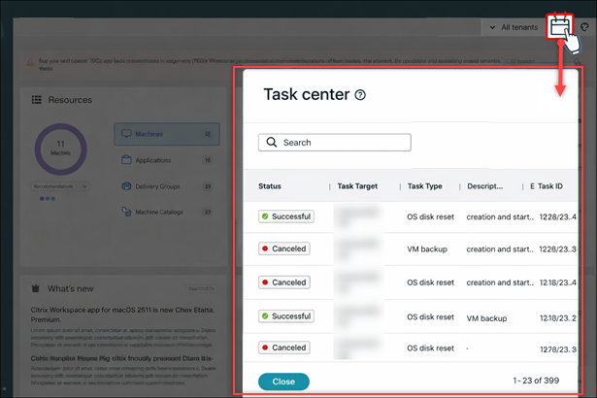This screenshot has width=597, height=398.
Task: Click Successful status in first row
Action: pyautogui.click(x=286, y=216)
